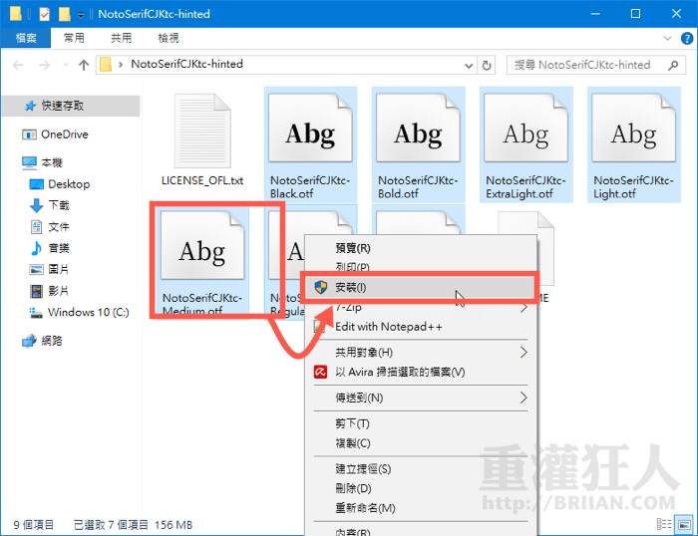This screenshot has height=536, width=698.
Task: Open 圖片 folder in sidebar
Action: click(50, 269)
